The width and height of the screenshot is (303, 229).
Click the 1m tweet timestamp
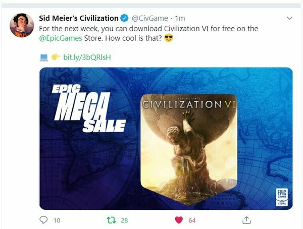pyautogui.click(x=180, y=18)
